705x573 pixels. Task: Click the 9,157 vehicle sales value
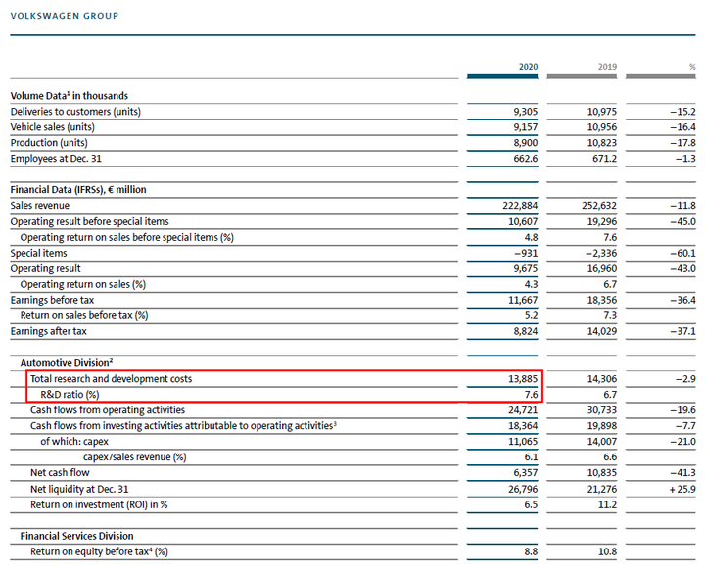(x=525, y=127)
